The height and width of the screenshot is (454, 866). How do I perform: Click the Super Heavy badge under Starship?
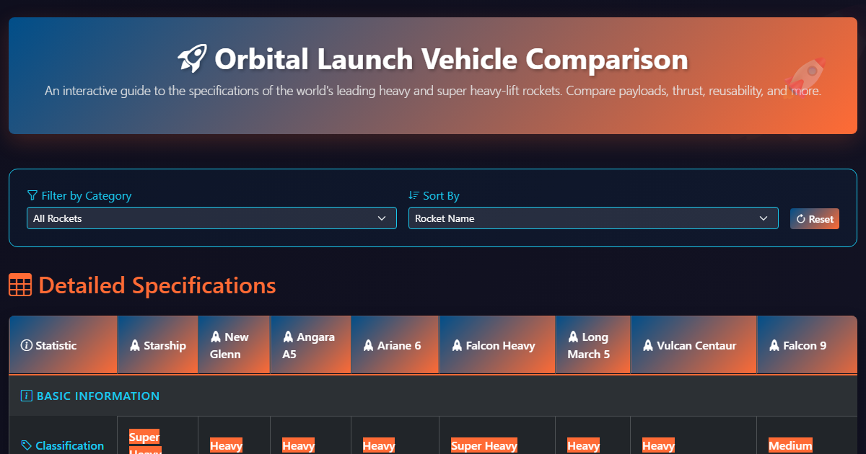point(144,442)
